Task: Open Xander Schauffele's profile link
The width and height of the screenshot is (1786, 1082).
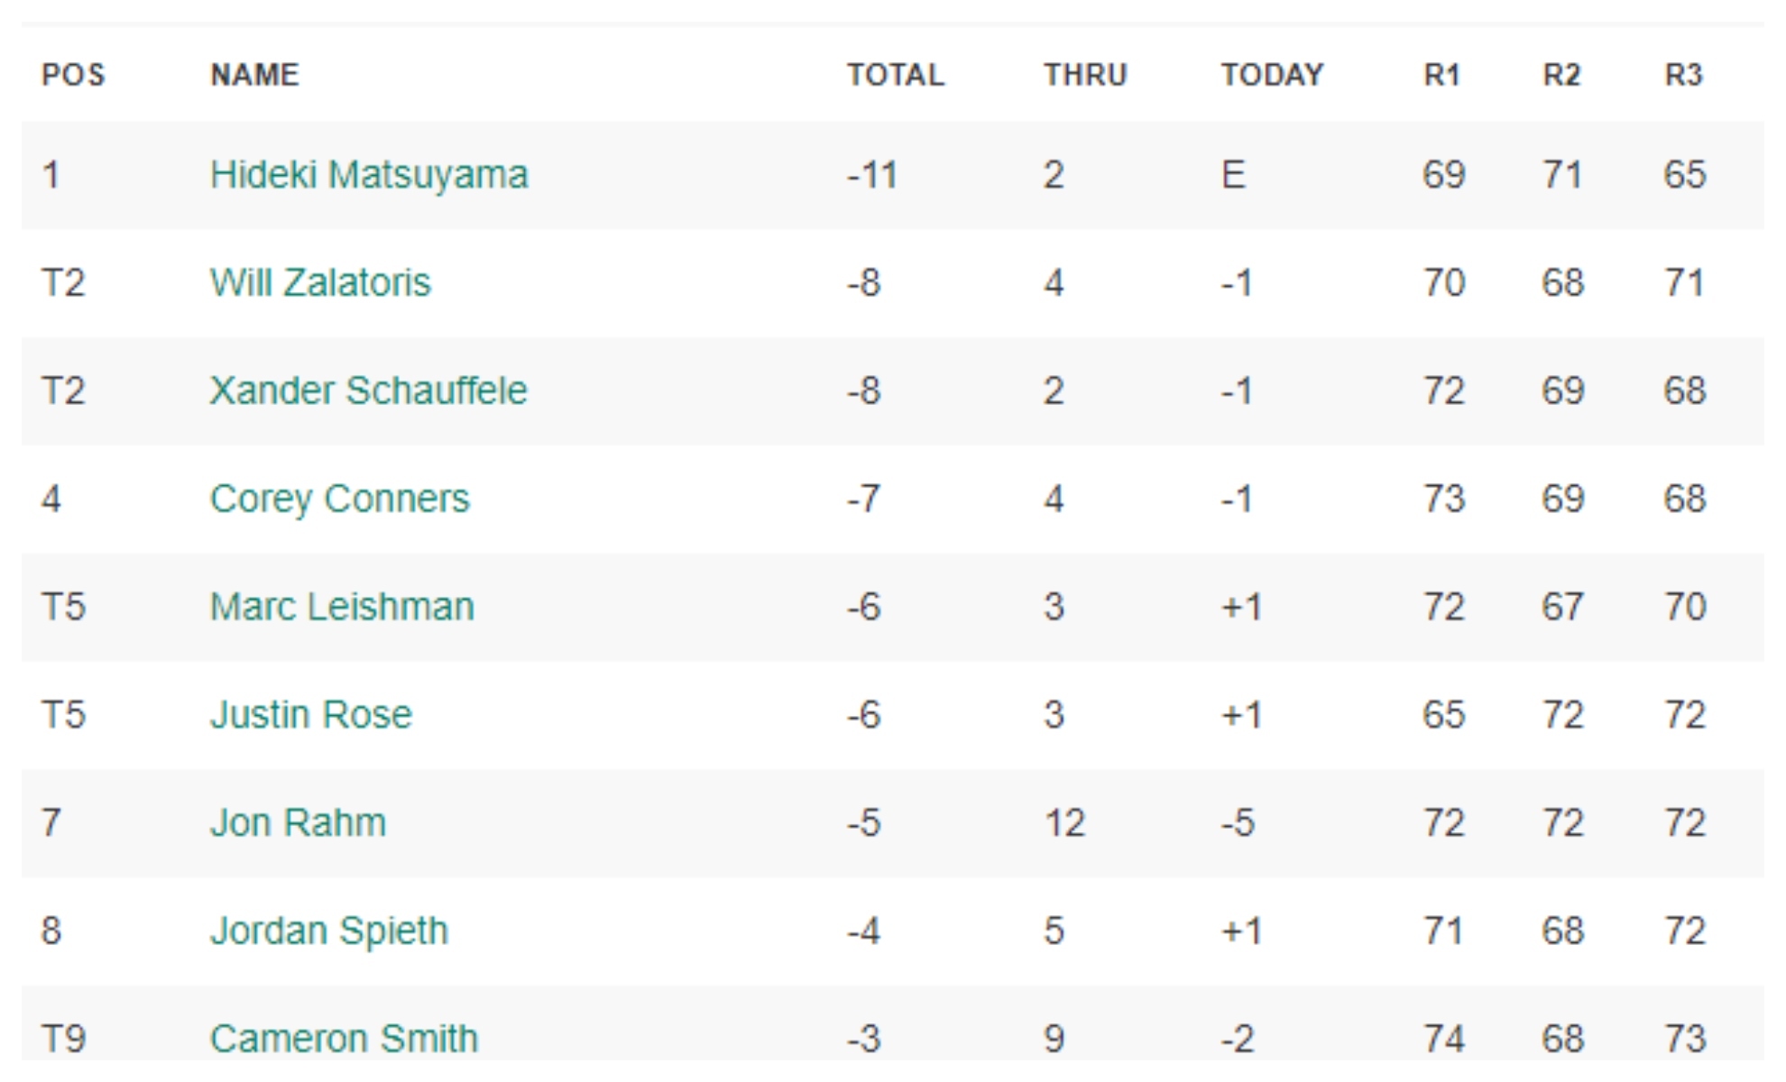Action: [x=368, y=391]
